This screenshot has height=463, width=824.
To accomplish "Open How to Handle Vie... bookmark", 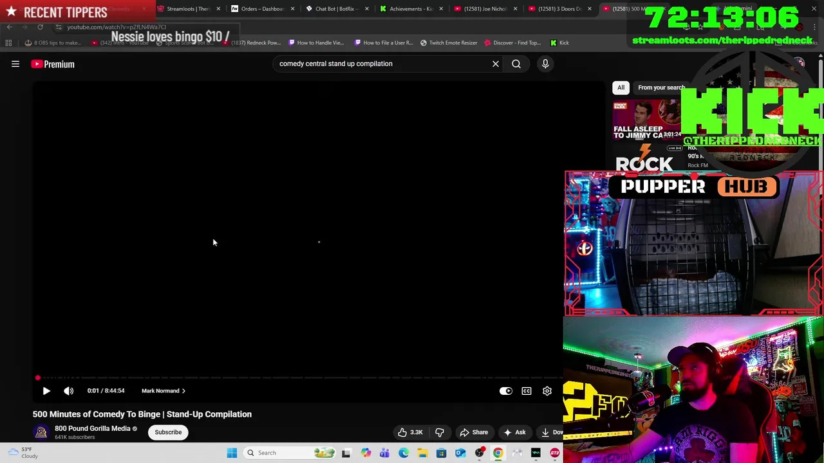I will pyautogui.click(x=316, y=42).
